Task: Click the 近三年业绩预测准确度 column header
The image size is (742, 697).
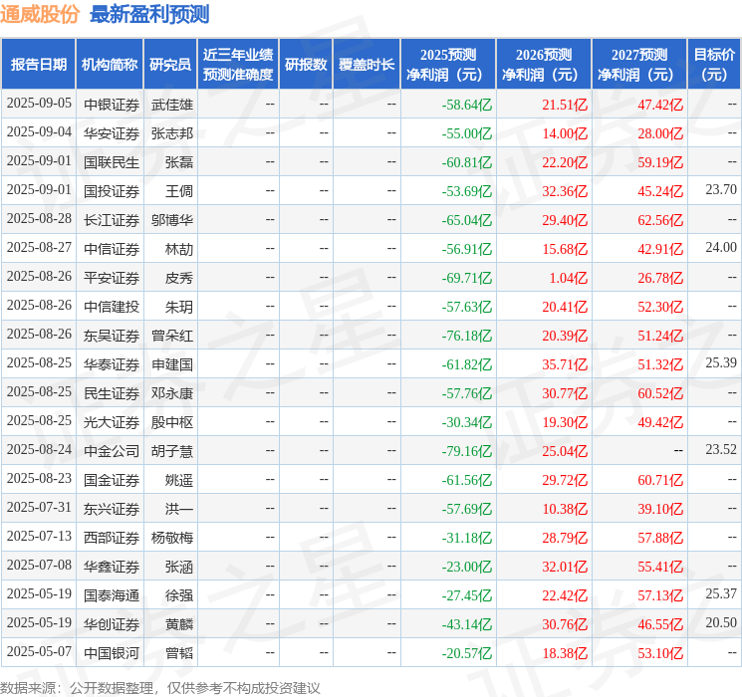Action: [x=238, y=65]
